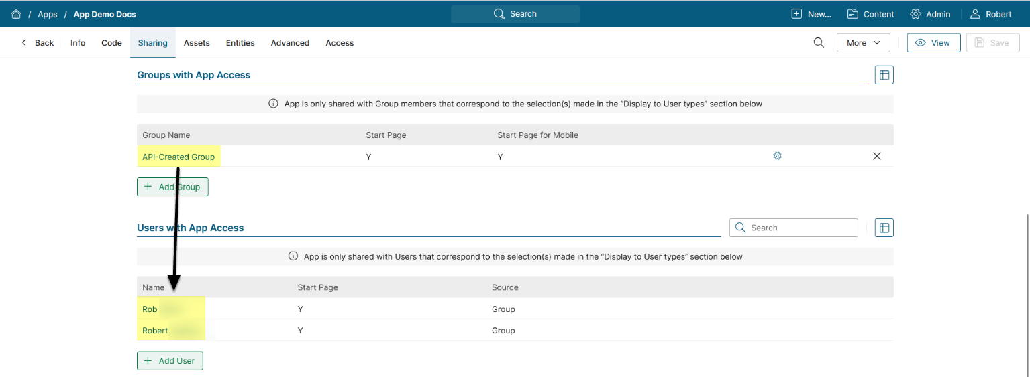This screenshot has width=1030, height=377.
Task: Click the Add User button
Action: tap(170, 361)
